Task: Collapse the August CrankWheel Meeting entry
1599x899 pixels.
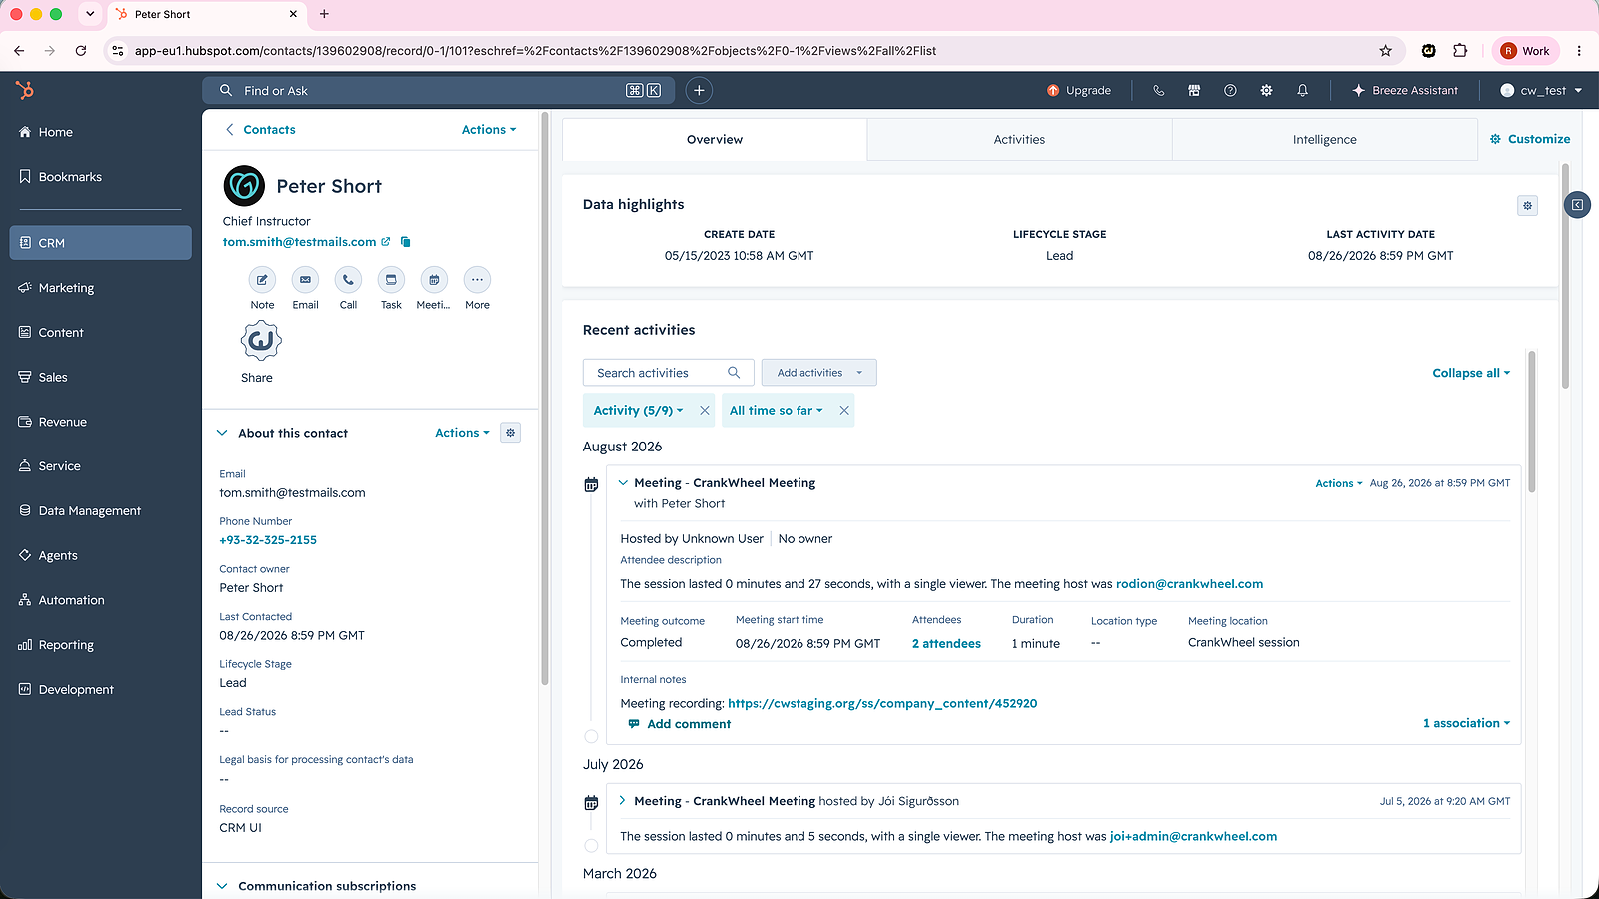Action: click(623, 482)
